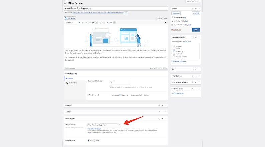
Task: Align text left in editor
Action: click(x=97, y=23)
